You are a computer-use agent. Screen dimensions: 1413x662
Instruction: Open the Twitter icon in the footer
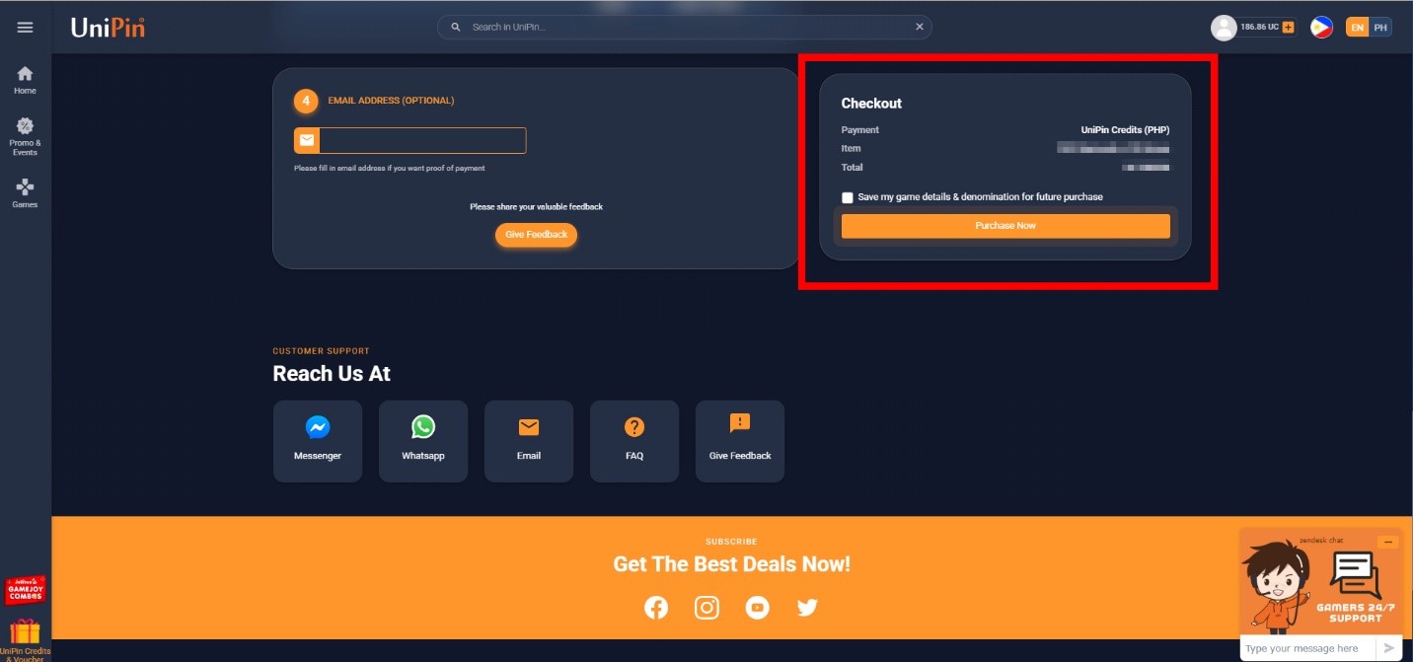(x=807, y=607)
